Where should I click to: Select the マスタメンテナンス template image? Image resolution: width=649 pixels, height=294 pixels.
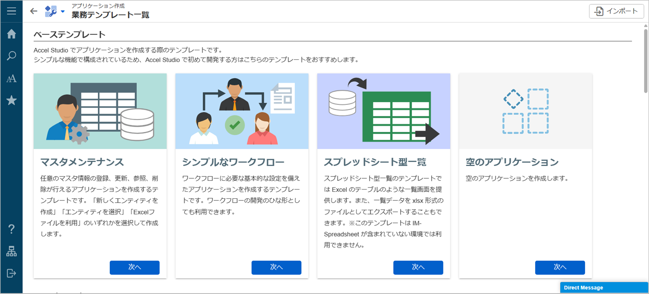(x=100, y=111)
